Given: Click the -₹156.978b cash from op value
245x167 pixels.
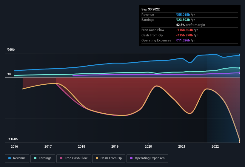Looking at the screenshot, I should coord(184,35).
